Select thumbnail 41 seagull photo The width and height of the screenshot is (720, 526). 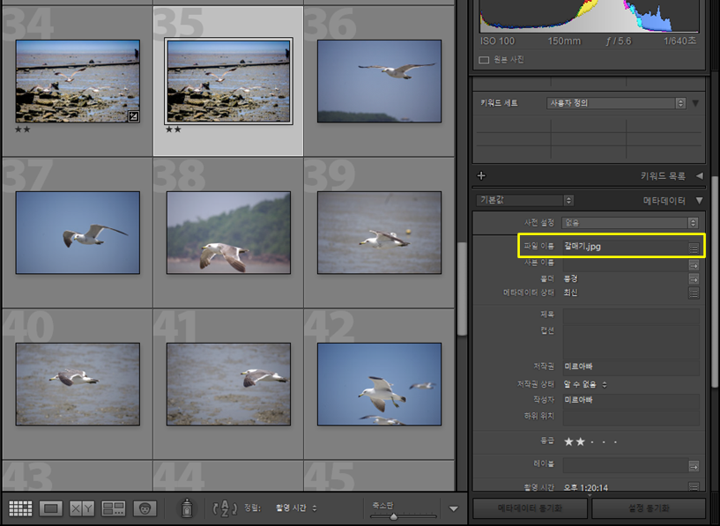tap(228, 384)
